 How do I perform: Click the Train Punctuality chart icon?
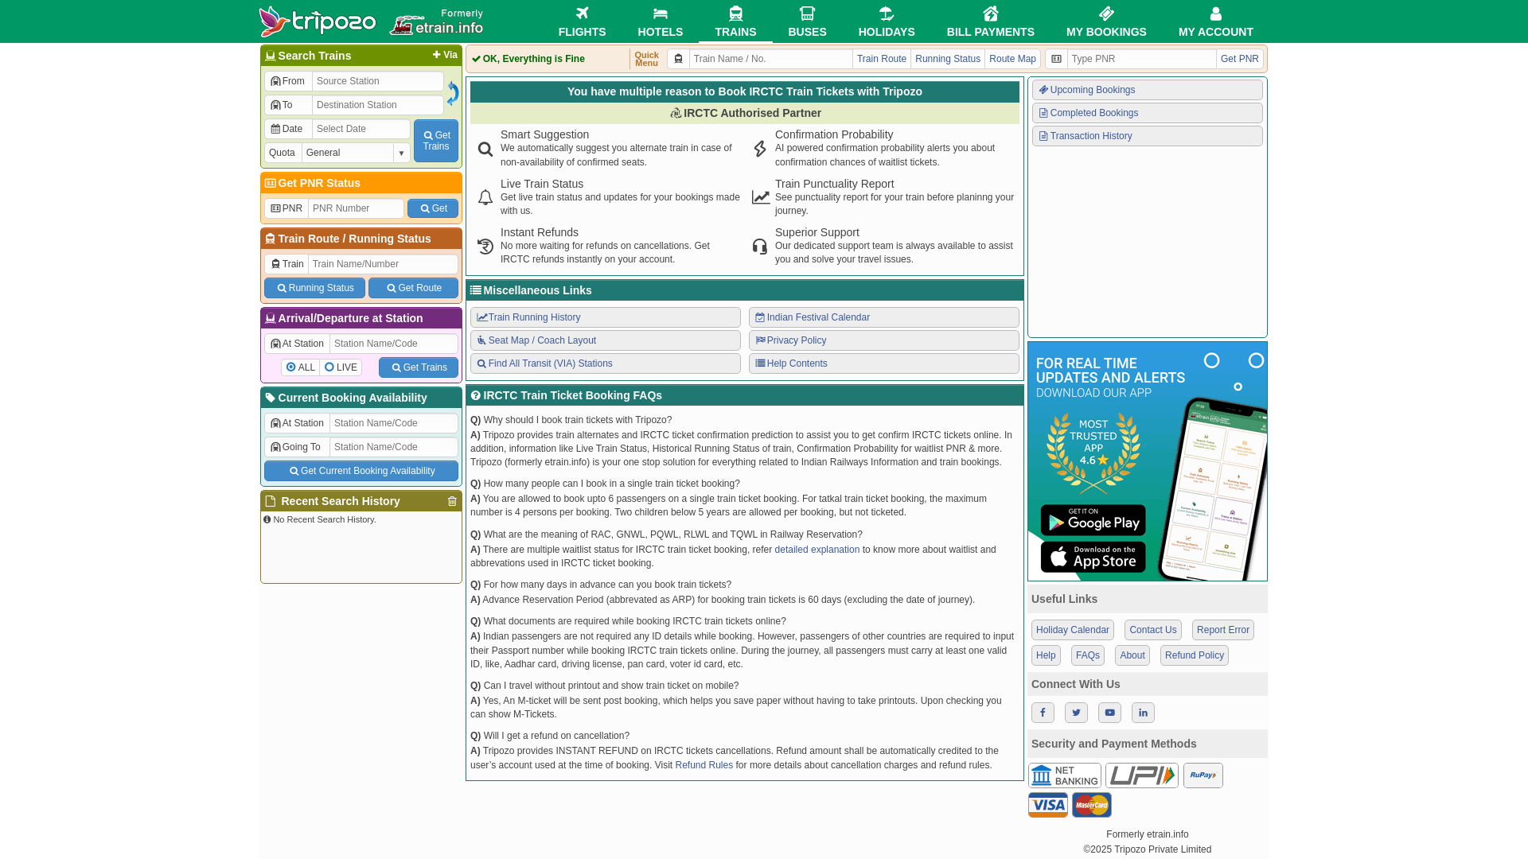761,197
